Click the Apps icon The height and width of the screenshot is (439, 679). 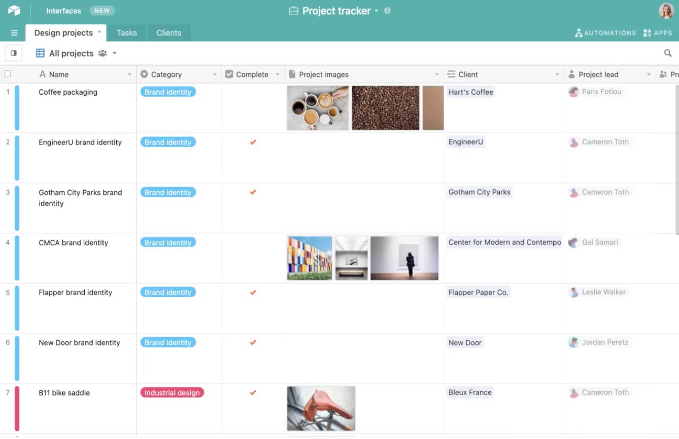pyautogui.click(x=647, y=33)
